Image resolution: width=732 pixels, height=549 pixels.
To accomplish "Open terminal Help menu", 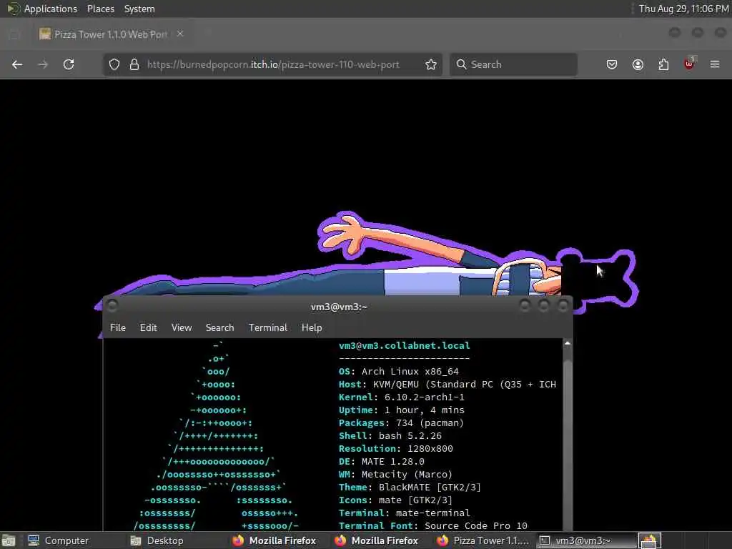I will [x=312, y=327].
